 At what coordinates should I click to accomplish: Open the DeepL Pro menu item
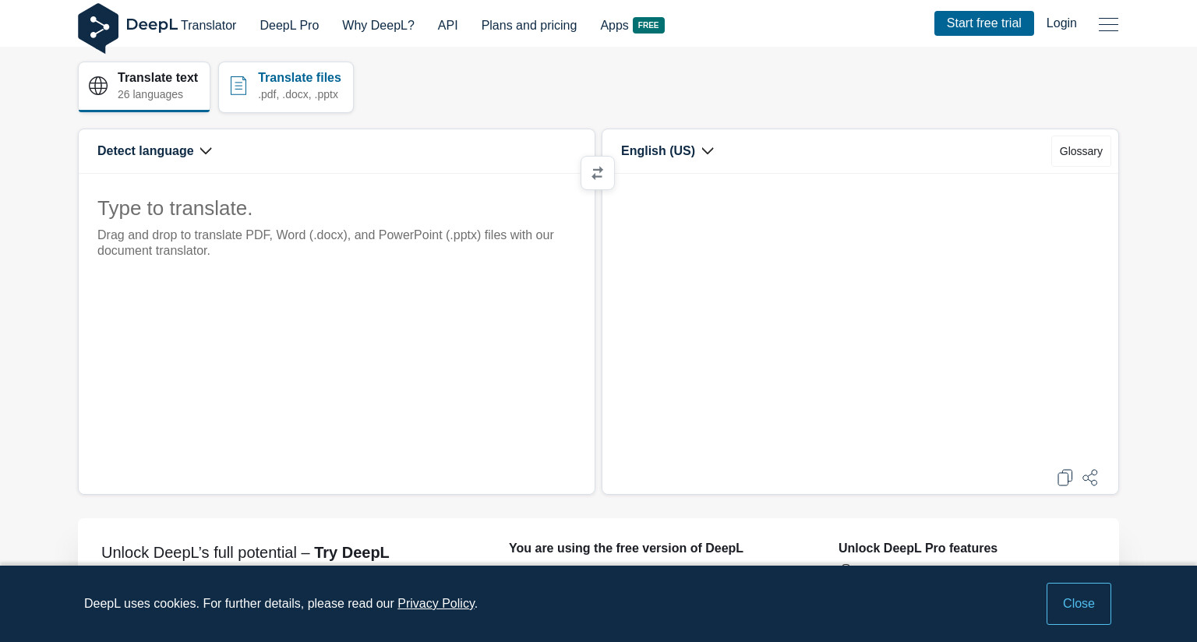[x=289, y=25]
